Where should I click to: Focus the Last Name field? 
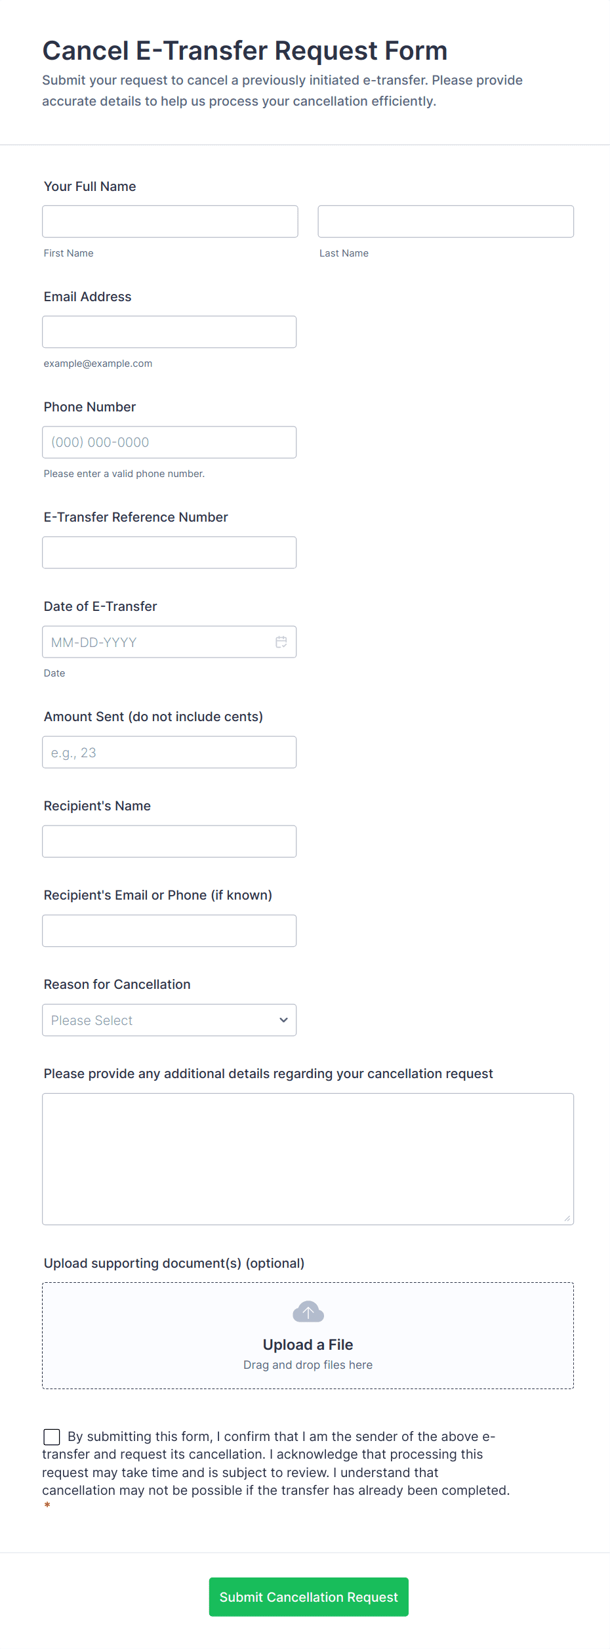[445, 221]
